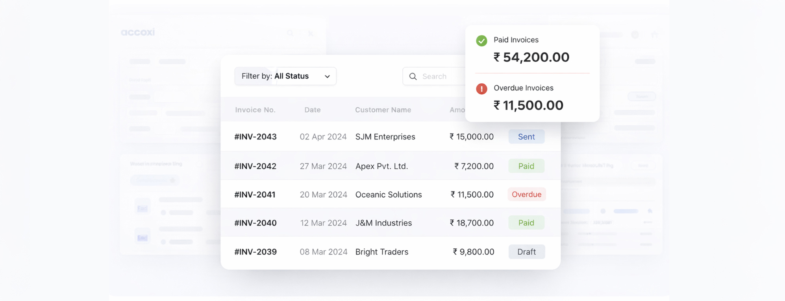Image resolution: width=785 pixels, height=301 pixels.
Task: Click the magnifier icon in the Search field
Action: point(413,76)
